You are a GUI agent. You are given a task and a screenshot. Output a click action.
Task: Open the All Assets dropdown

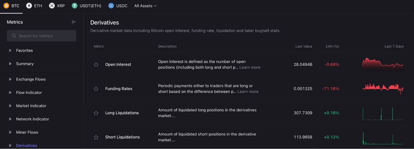[145, 6]
